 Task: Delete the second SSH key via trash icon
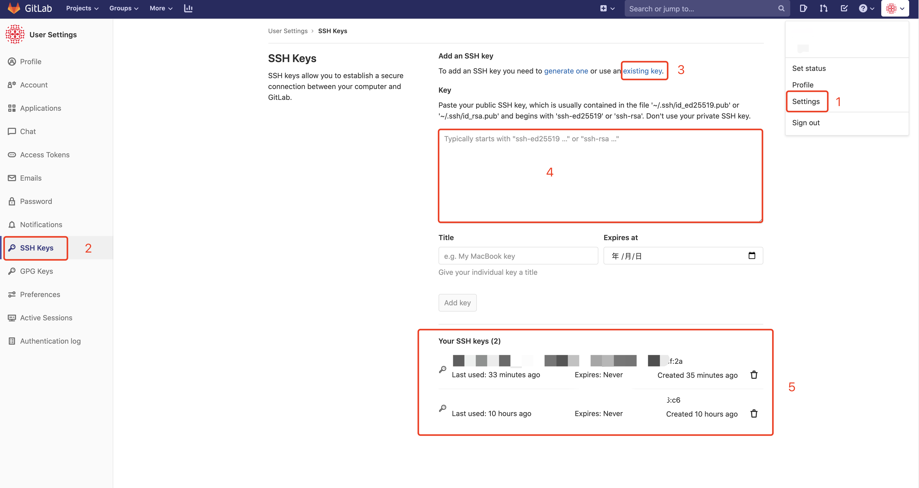tap(754, 413)
